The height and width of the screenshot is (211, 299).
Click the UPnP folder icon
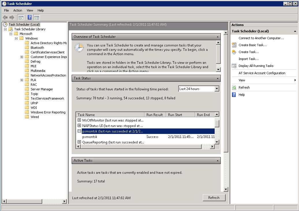[x=27, y=103]
